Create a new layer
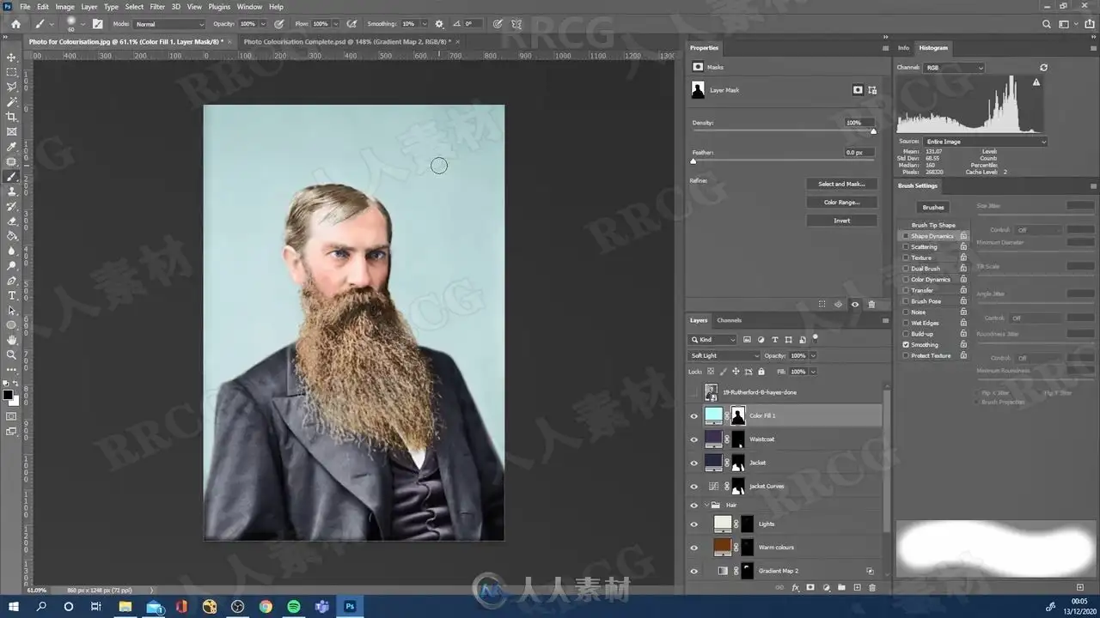Image resolution: width=1100 pixels, height=618 pixels. tap(857, 588)
